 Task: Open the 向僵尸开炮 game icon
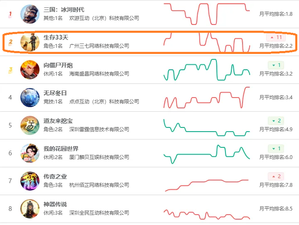click(30, 70)
